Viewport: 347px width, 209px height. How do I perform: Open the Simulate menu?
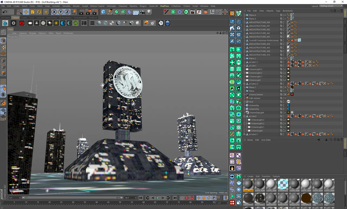(66, 6)
